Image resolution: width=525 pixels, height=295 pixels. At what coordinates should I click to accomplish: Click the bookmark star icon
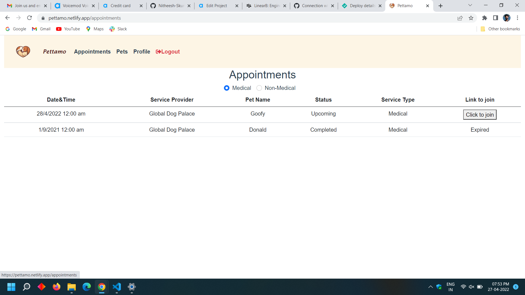coord(471,18)
